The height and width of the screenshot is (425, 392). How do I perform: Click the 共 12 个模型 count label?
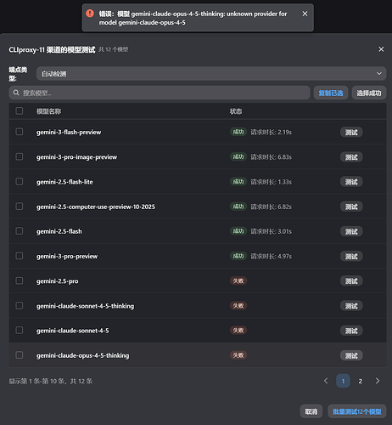pos(114,49)
